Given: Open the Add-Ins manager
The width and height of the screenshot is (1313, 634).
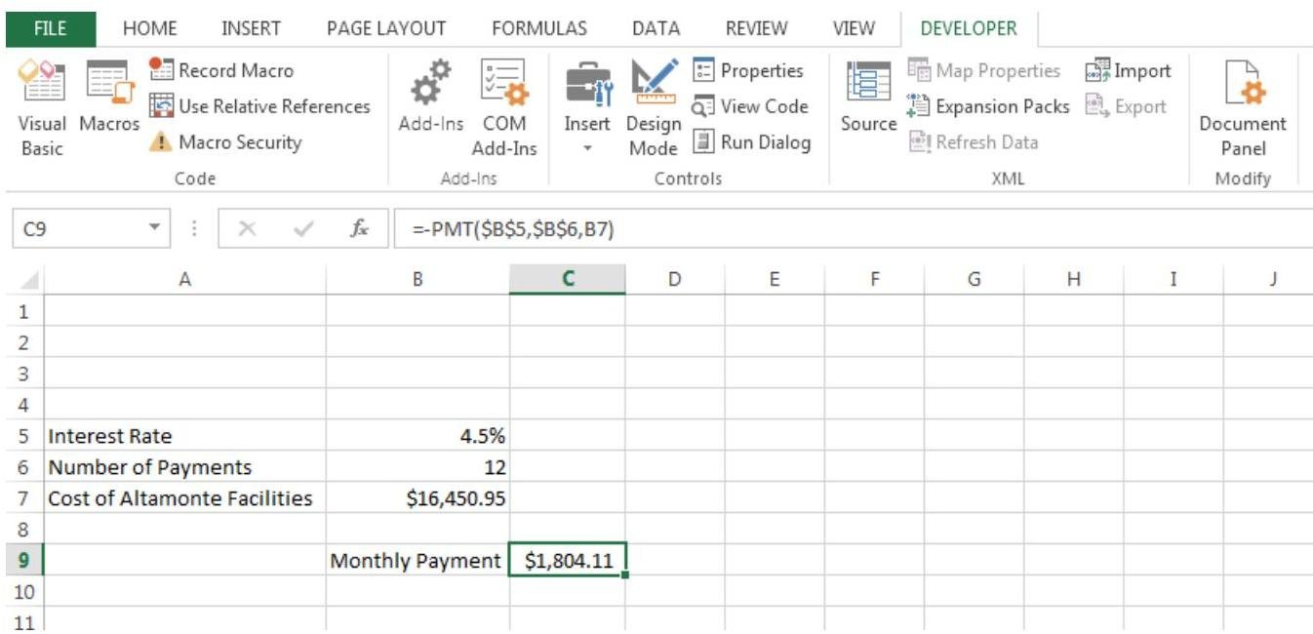Looking at the screenshot, I should [430, 107].
